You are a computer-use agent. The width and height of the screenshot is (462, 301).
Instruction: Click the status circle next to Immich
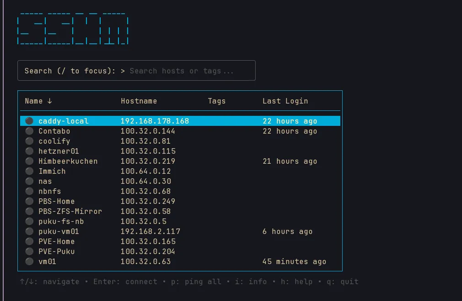coord(29,171)
